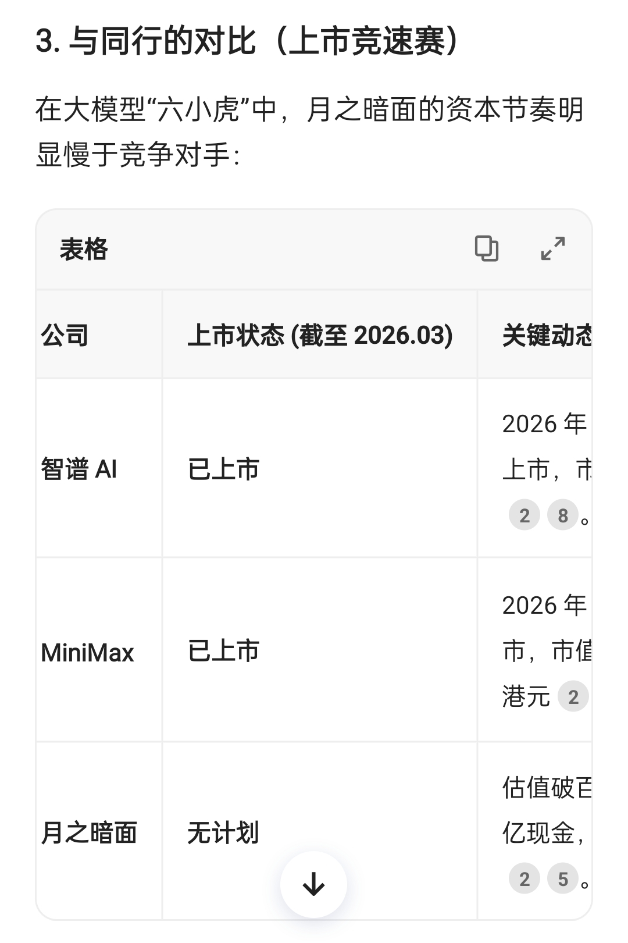Click 已上市 status in 智谱 AI row

coord(223,469)
